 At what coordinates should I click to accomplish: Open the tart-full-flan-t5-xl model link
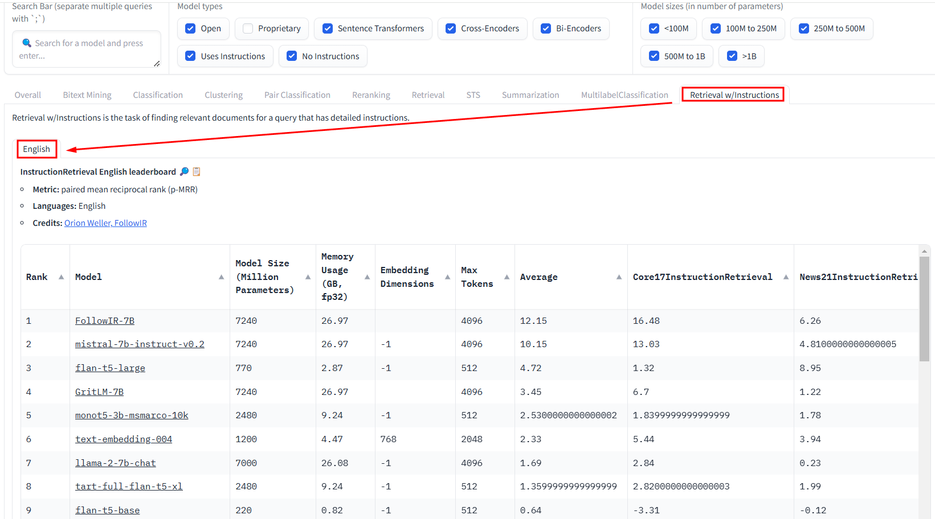pyautogui.click(x=129, y=487)
